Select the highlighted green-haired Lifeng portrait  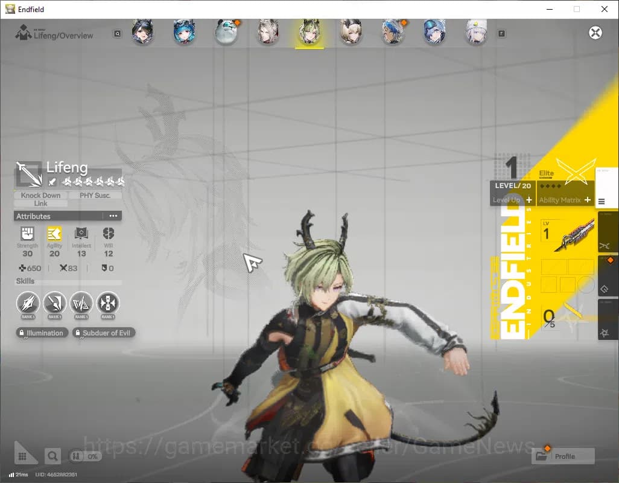[x=309, y=32]
